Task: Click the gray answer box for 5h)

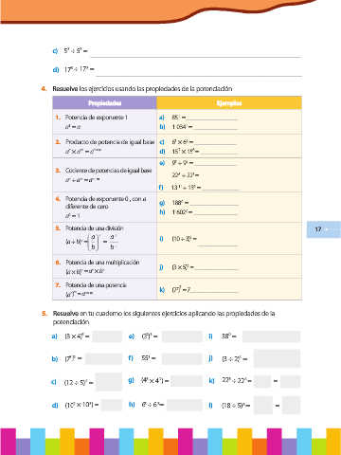Action: click(x=185, y=405)
